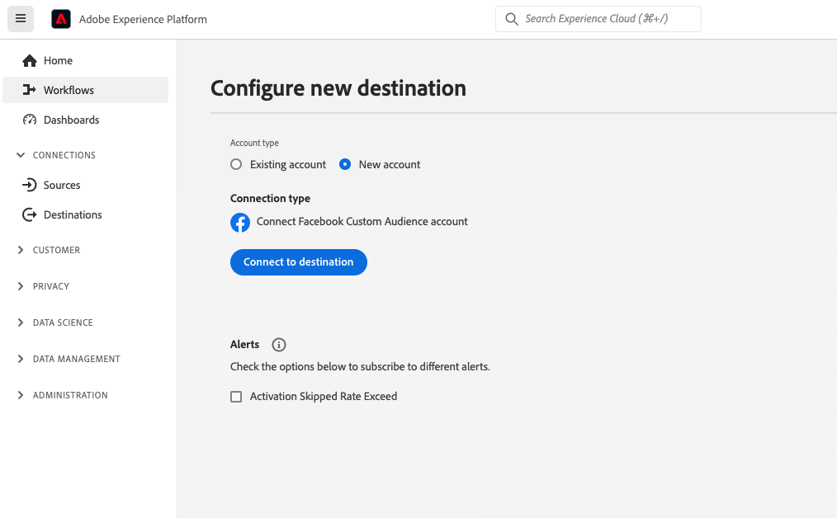Select the New account radio button
This screenshot has width=837, height=518.
pyautogui.click(x=345, y=165)
